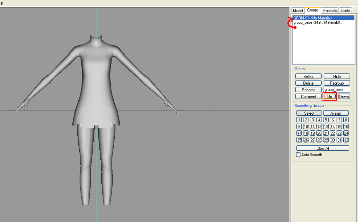Toggle smoothing group 10
The height and width of the screenshot is (222, 358).
tap(306, 126)
